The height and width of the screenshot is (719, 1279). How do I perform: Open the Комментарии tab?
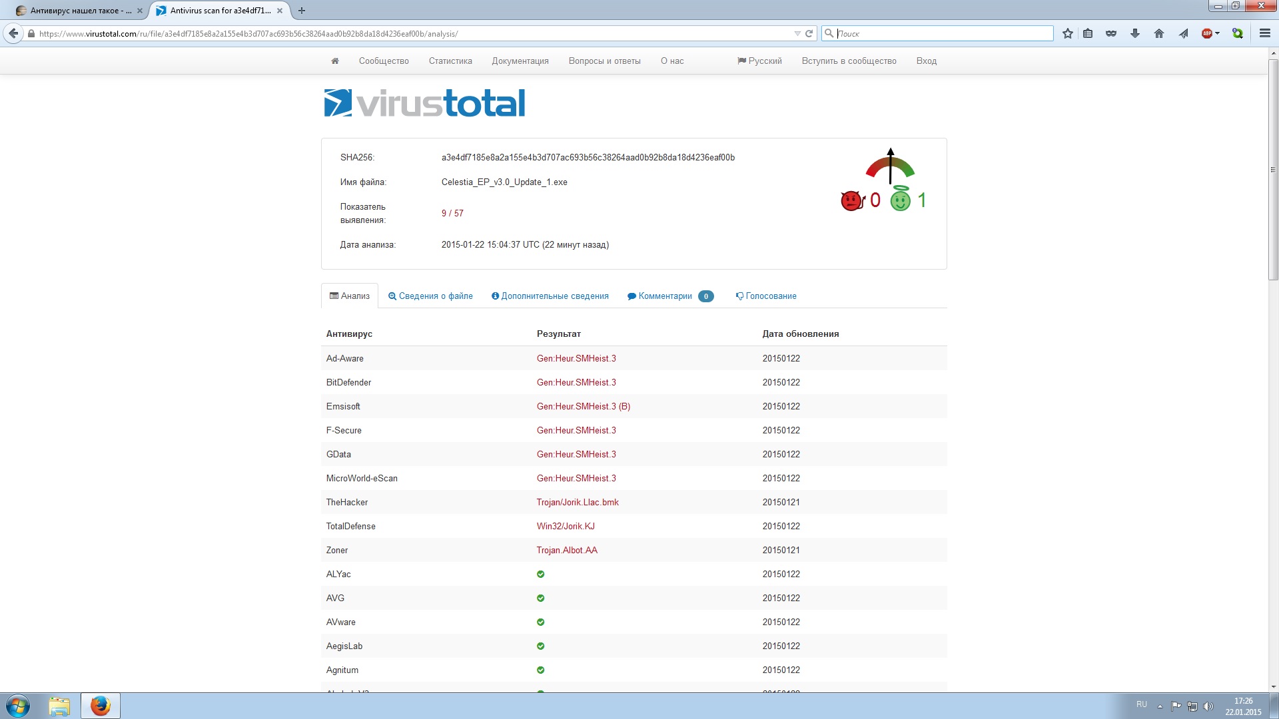click(x=670, y=296)
